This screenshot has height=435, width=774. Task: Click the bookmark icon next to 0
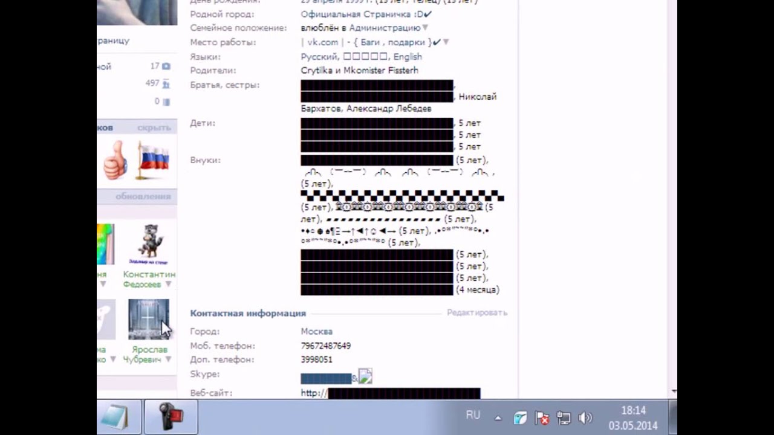pyautogui.click(x=166, y=101)
